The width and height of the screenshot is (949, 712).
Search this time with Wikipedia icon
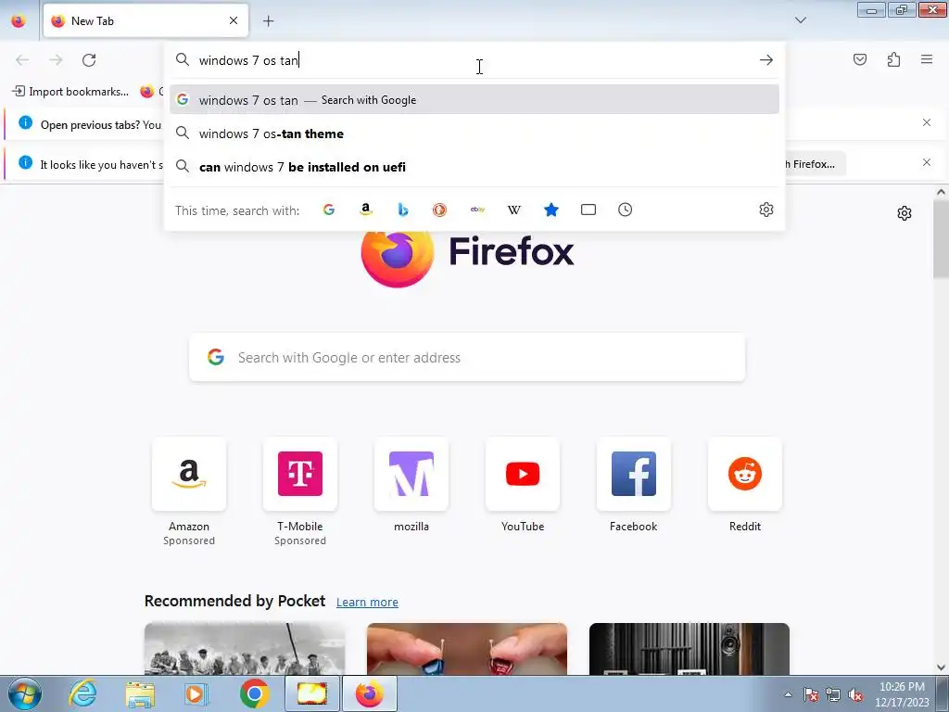513,210
